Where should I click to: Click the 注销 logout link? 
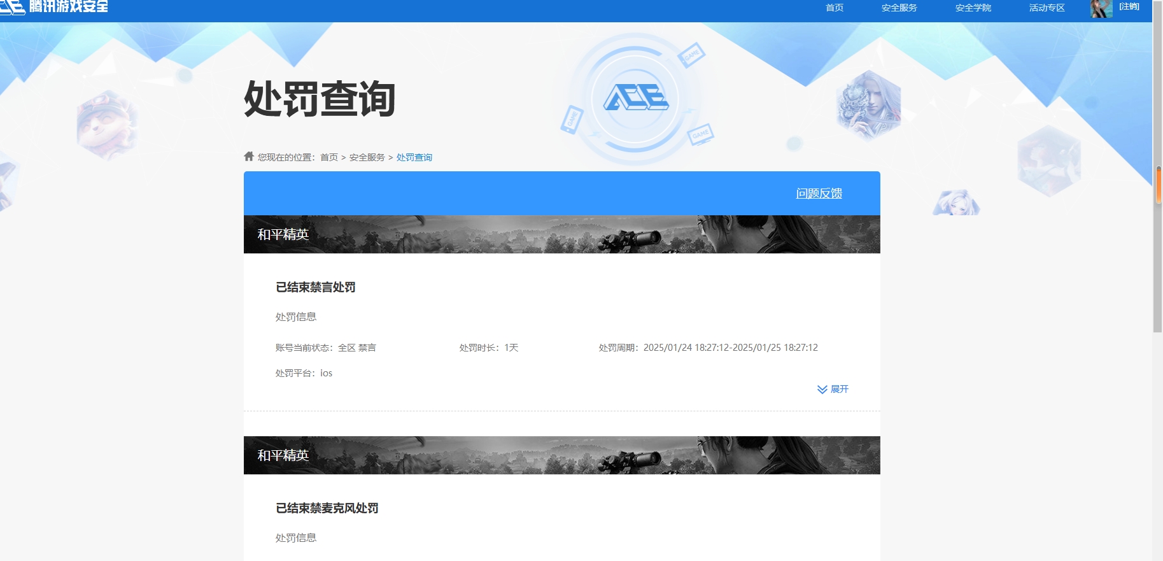(1129, 6)
